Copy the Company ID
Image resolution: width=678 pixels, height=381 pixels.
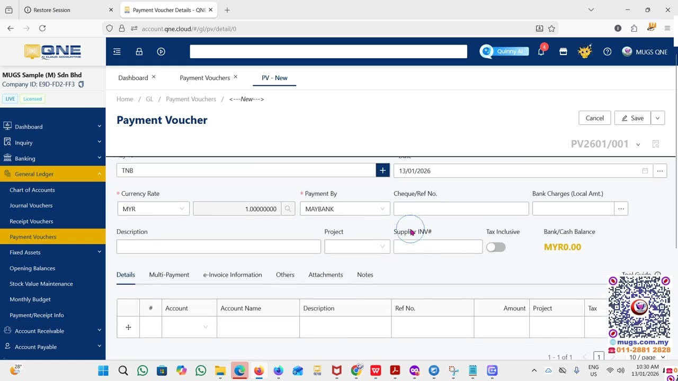(x=81, y=85)
